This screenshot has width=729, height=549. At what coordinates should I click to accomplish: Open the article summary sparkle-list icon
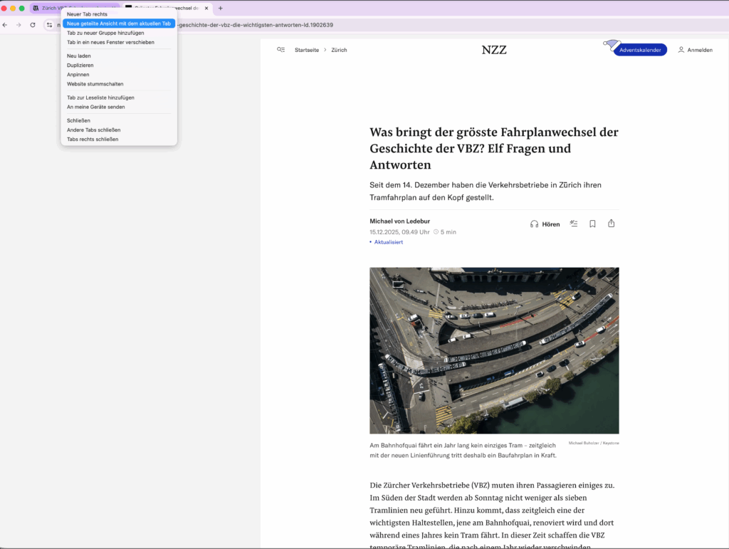click(x=574, y=224)
